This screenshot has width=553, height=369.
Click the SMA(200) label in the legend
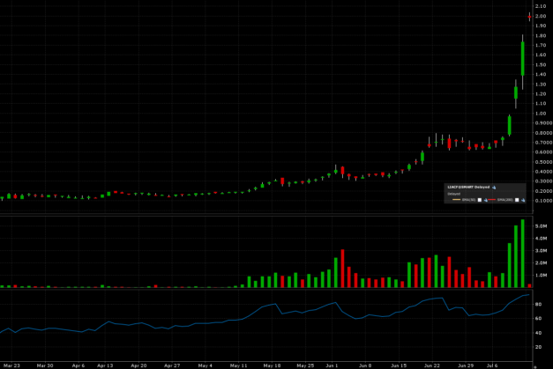click(504, 200)
